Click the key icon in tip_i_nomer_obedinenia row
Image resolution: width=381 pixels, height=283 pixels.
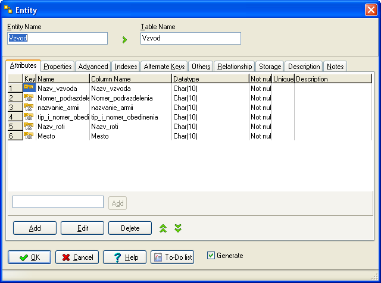[29, 117]
